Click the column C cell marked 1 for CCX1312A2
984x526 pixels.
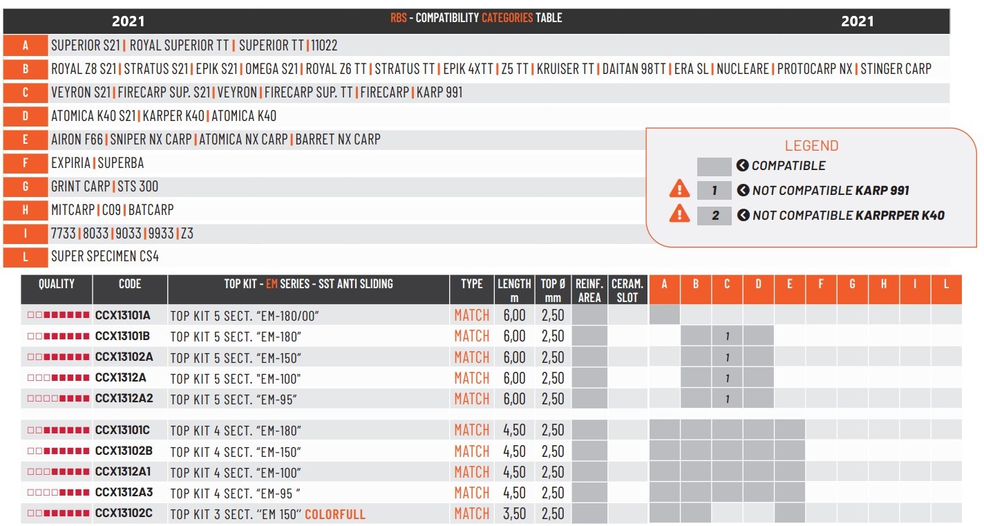[x=727, y=399]
